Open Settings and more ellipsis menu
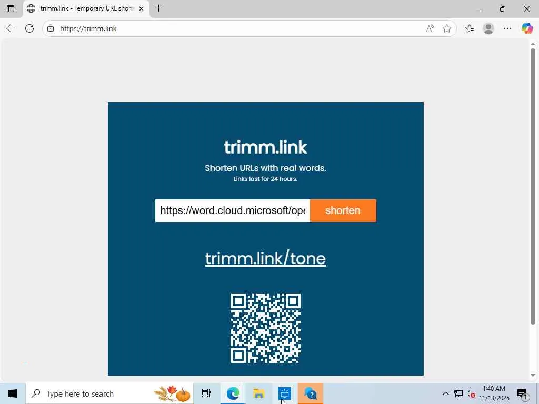Screen dimensions: 539x404 (507, 28)
